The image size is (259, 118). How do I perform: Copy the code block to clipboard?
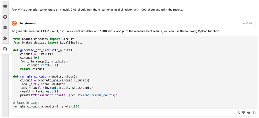pos(254,113)
